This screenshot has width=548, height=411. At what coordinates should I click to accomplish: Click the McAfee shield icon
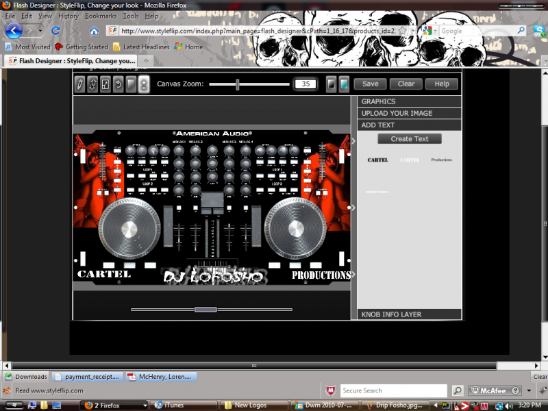(331, 390)
